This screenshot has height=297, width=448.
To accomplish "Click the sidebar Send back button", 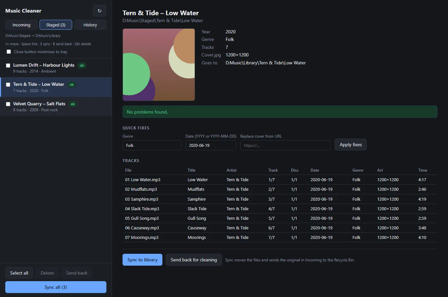I will tap(77, 273).
